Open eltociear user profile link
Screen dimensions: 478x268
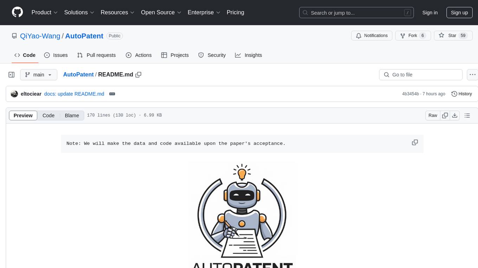[x=31, y=94]
